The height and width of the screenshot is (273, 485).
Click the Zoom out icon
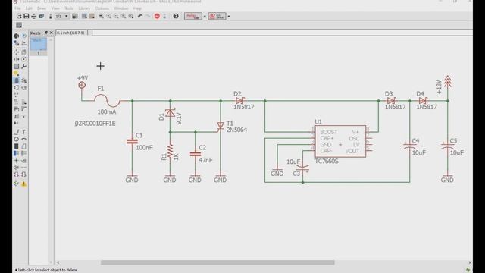(116, 16)
